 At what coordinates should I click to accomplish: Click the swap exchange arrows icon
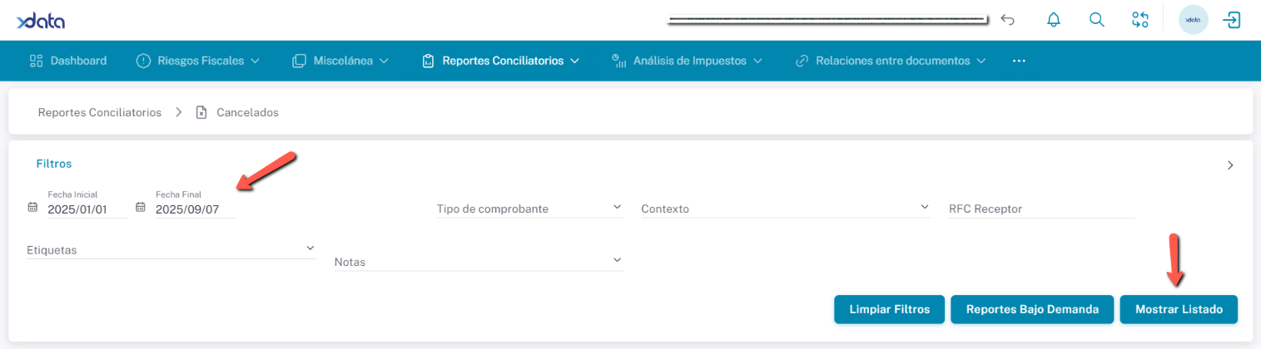(1139, 20)
